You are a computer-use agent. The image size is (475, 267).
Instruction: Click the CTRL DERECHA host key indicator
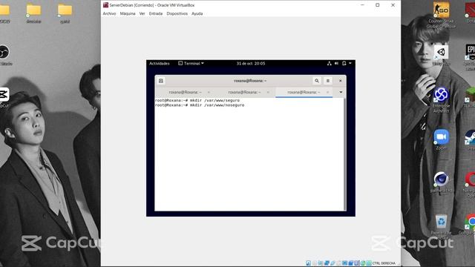click(384, 263)
